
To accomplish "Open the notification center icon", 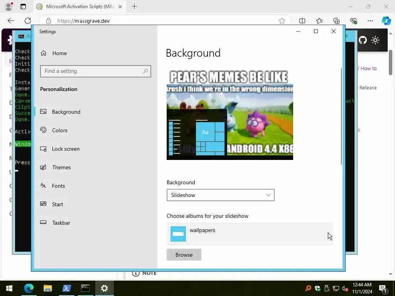I will (383, 289).
